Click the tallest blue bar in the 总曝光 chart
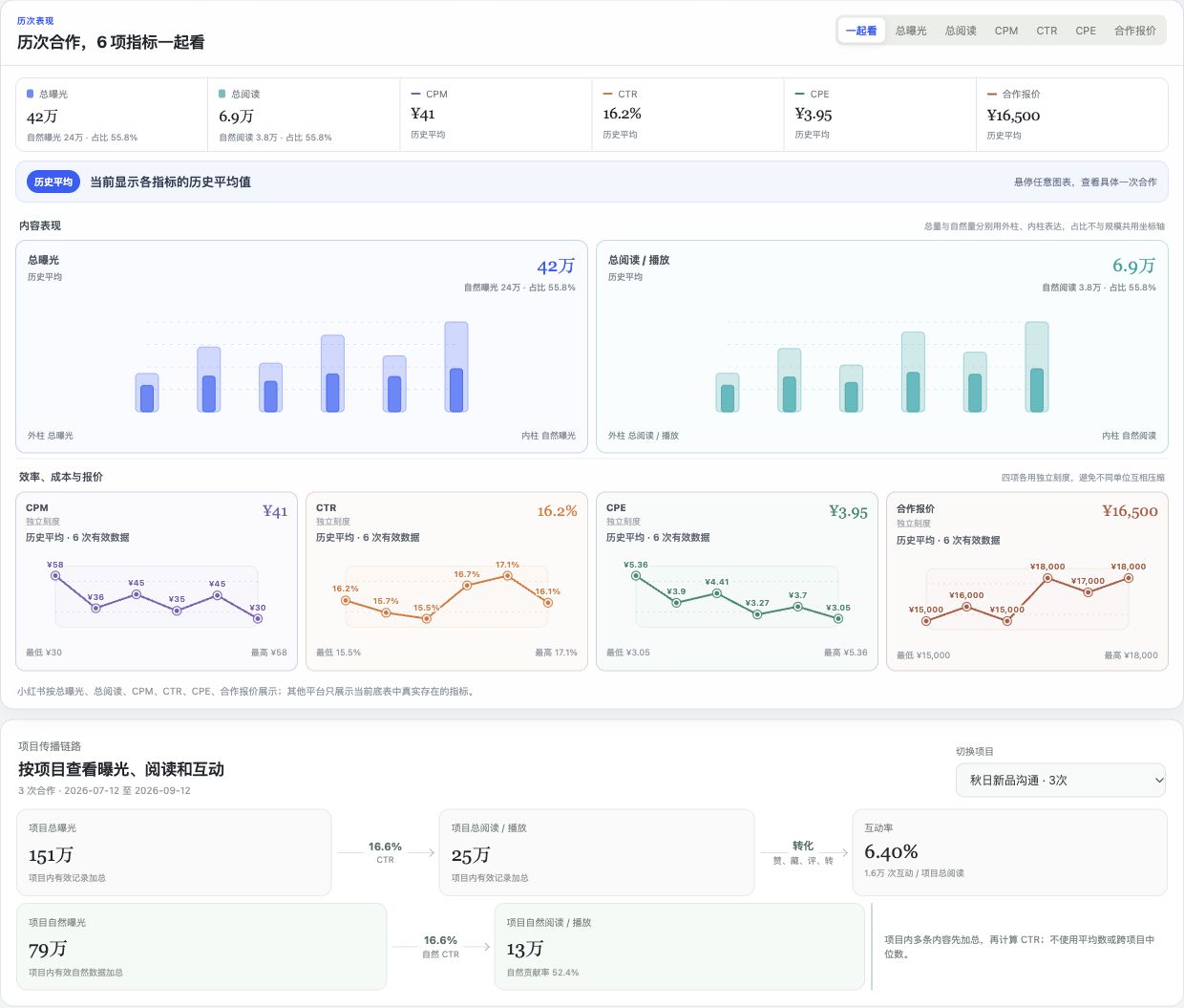Screen dimensions: 1184x1008 coord(456,367)
